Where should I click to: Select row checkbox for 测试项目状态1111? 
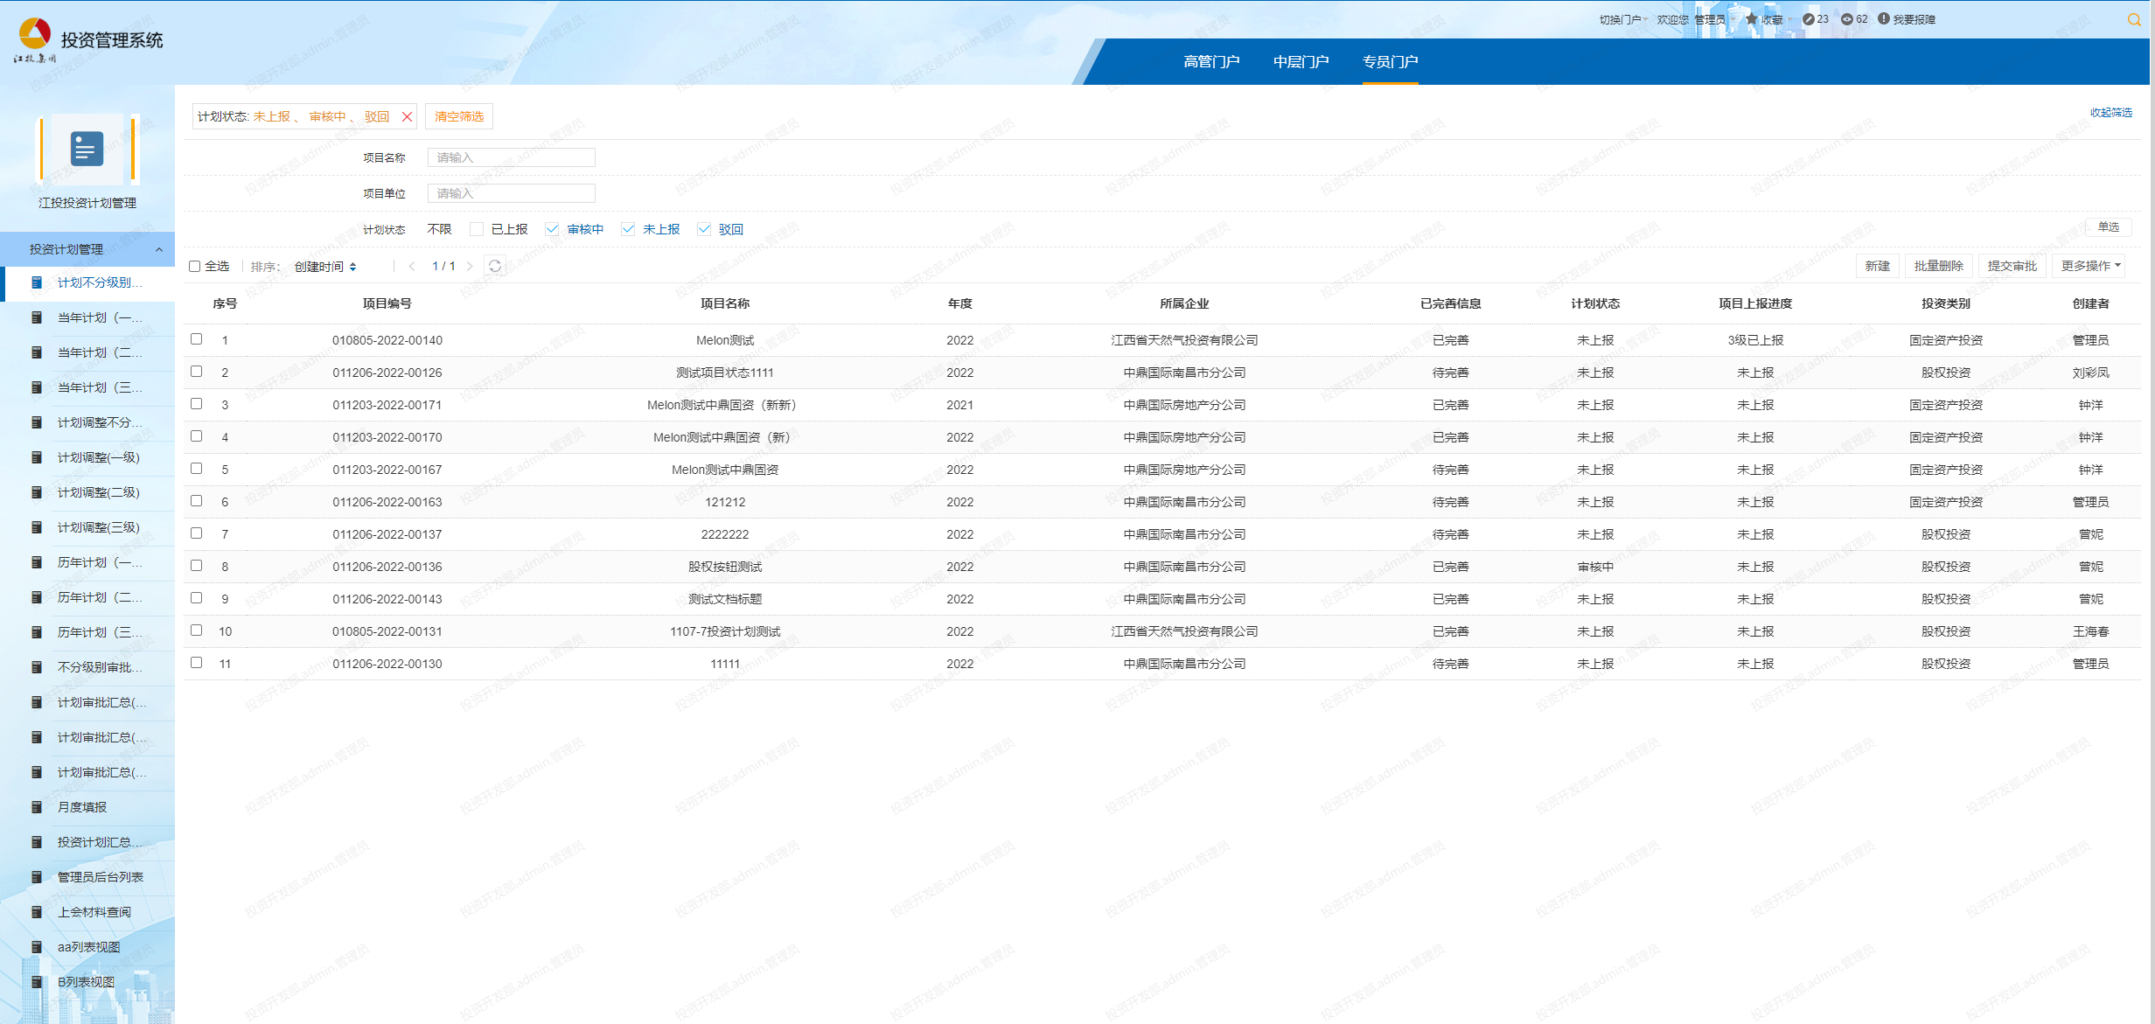197,372
